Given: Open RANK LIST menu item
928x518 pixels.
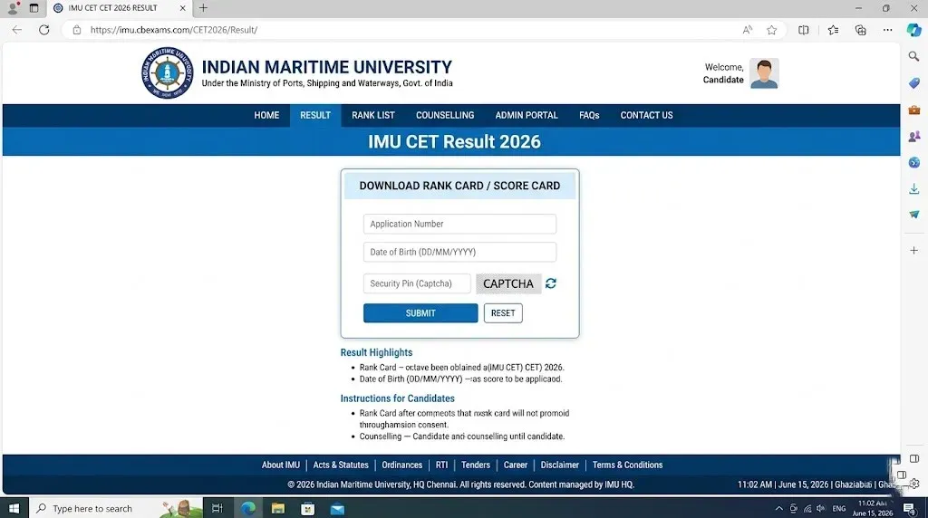Looking at the screenshot, I should (372, 115).
